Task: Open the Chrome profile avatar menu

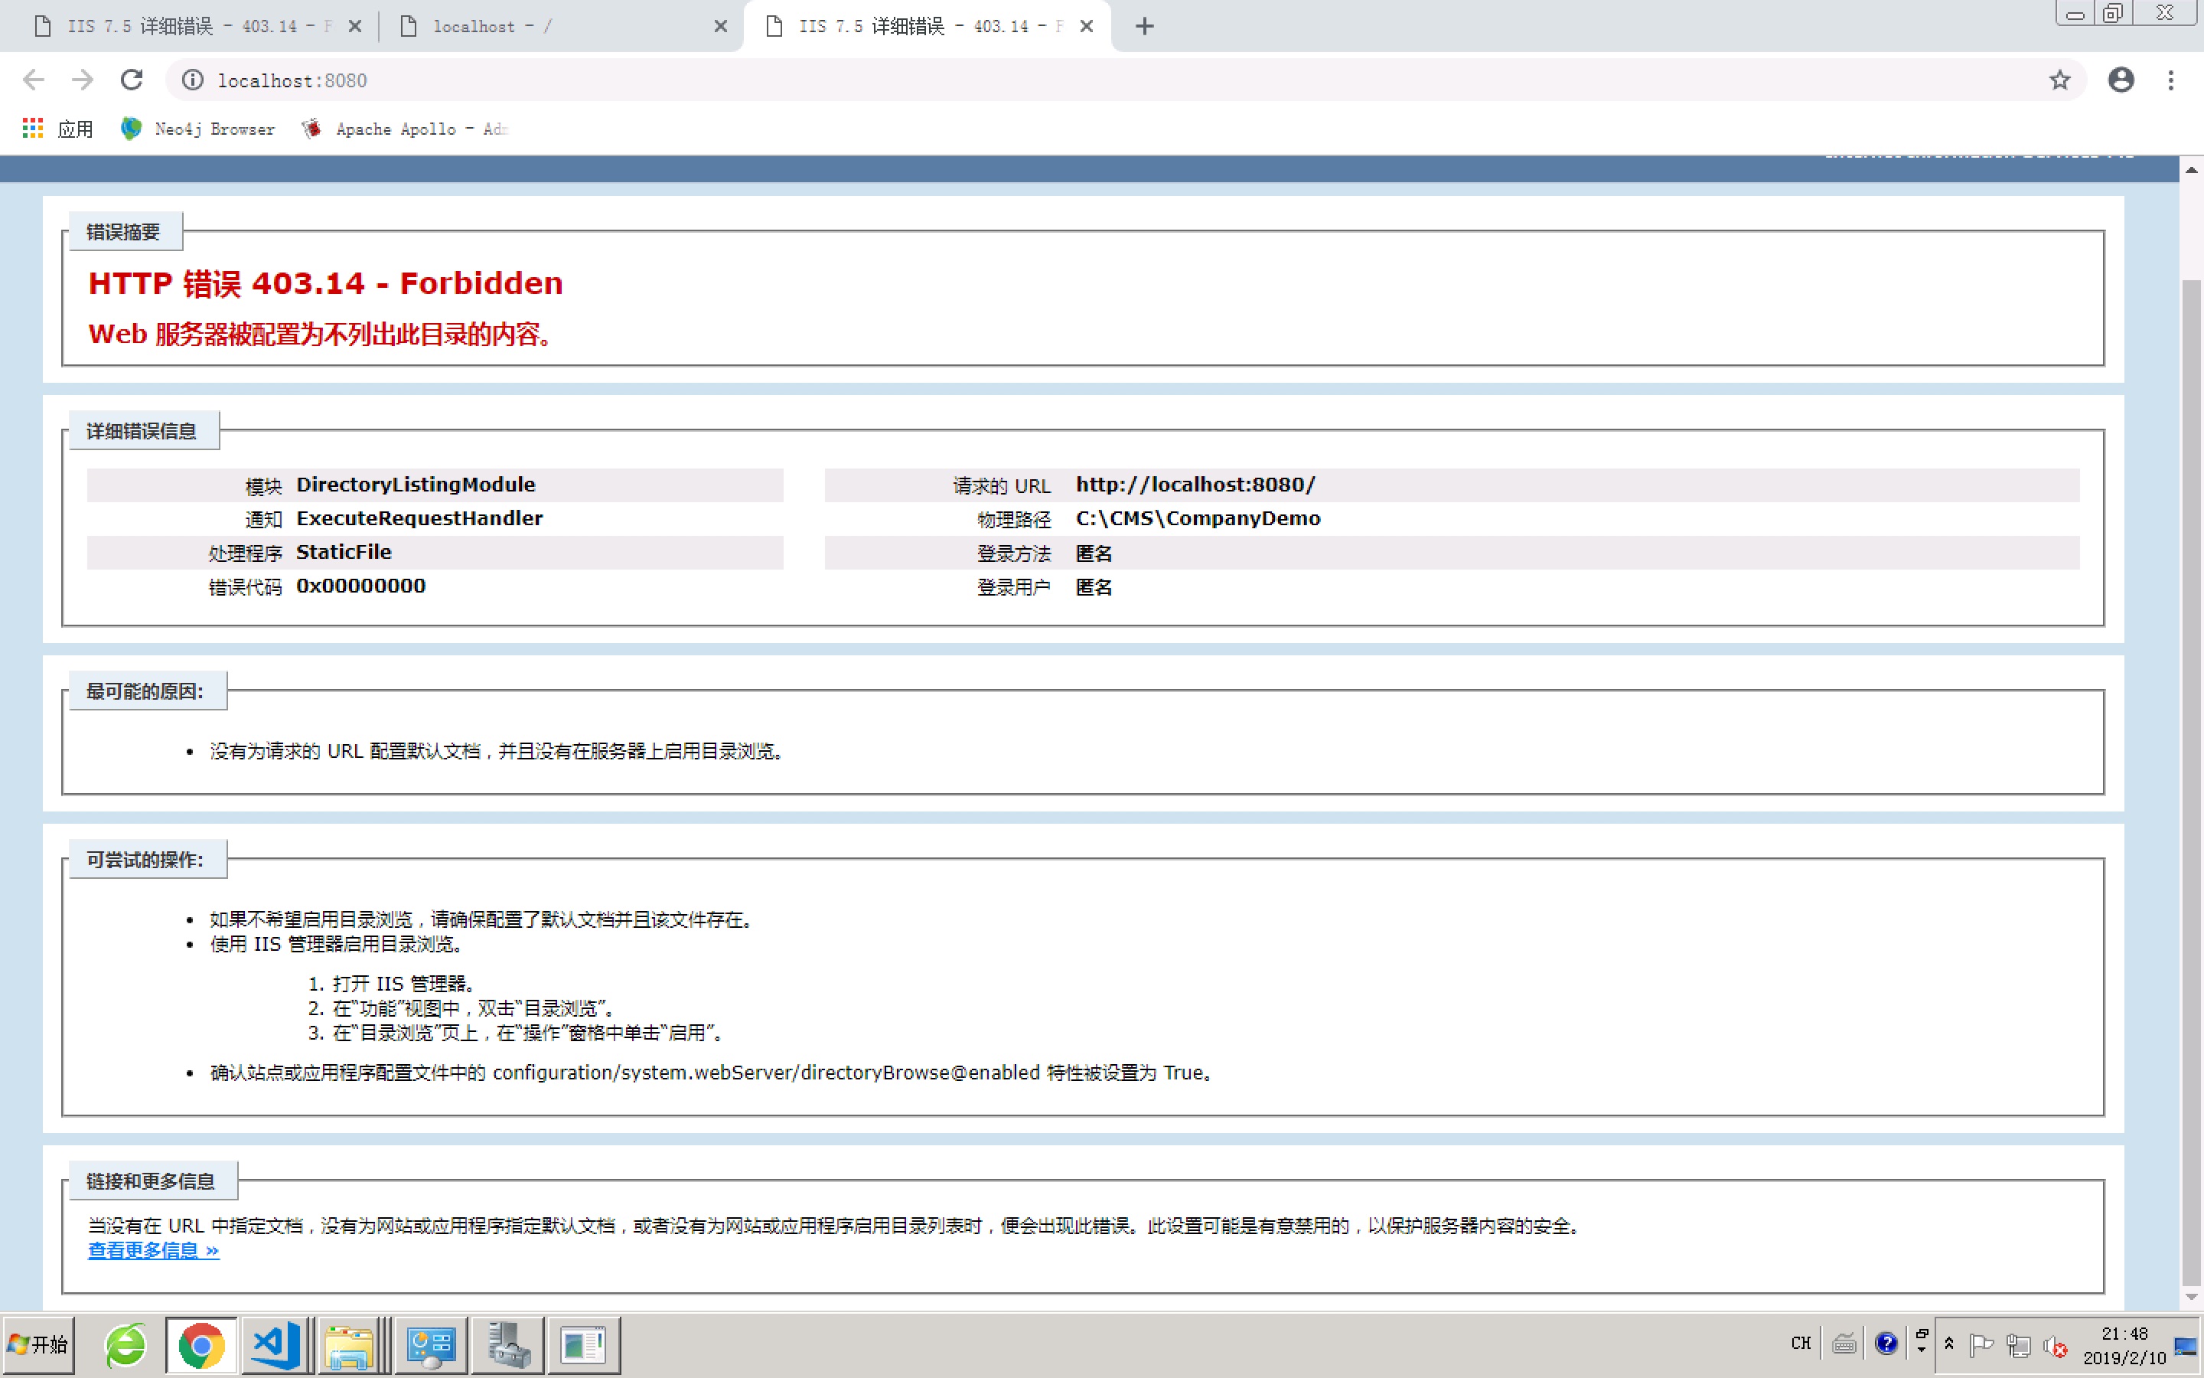Action: (2121, 80)
